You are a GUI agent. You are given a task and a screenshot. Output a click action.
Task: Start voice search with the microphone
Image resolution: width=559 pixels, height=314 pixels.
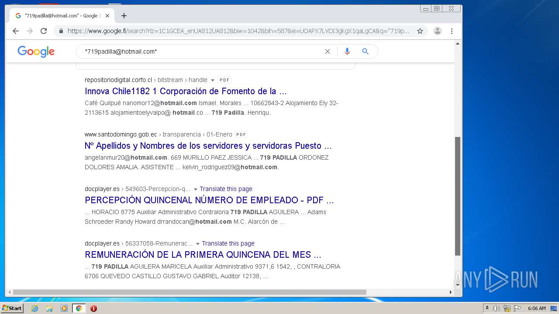pyautogui.click(x=347, y=51)
